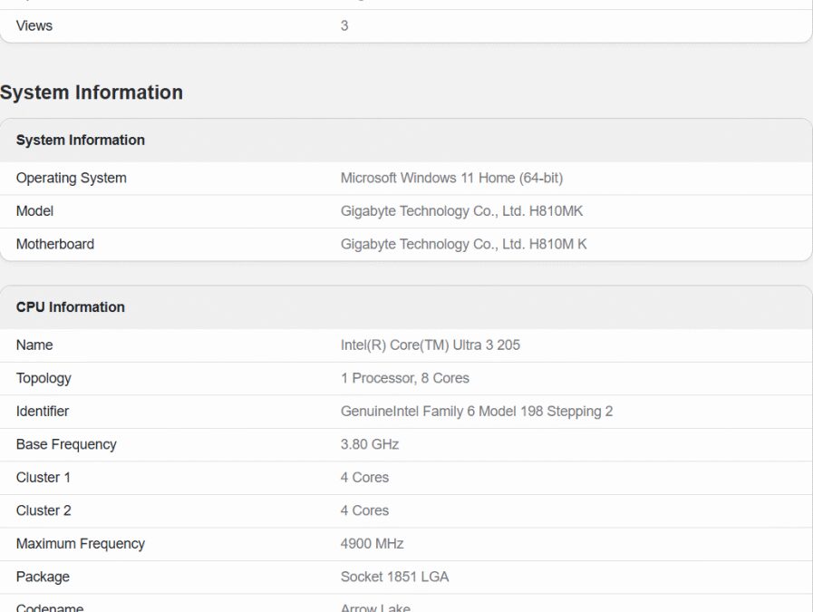Select the Cluster 2 core count value
This screenshot has width=813, height=612.
pyautogui.click(x=364, y=510)
